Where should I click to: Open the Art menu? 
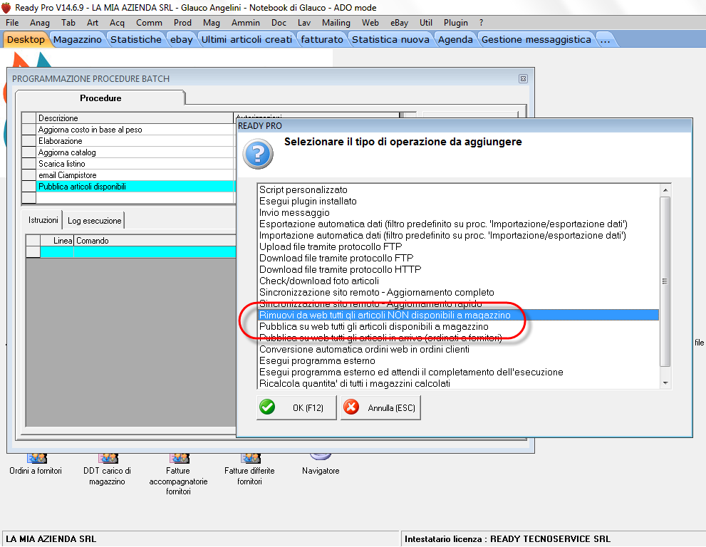click(x=93, y=23)
